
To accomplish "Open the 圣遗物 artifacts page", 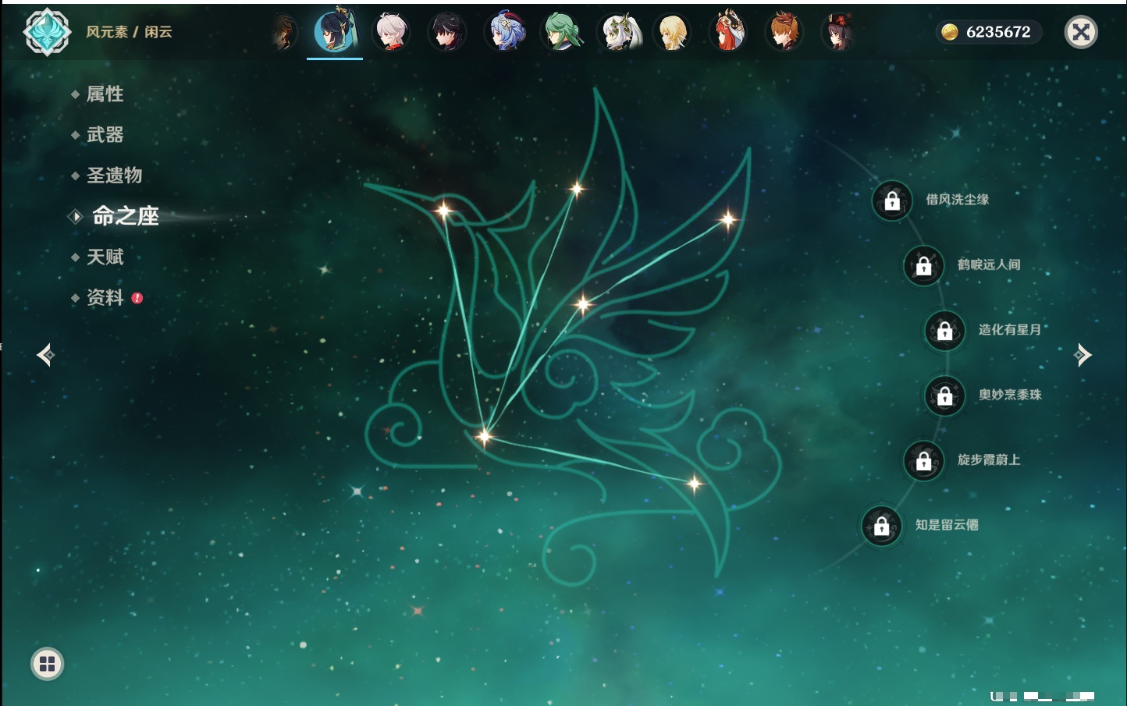I will click(114, 176).
